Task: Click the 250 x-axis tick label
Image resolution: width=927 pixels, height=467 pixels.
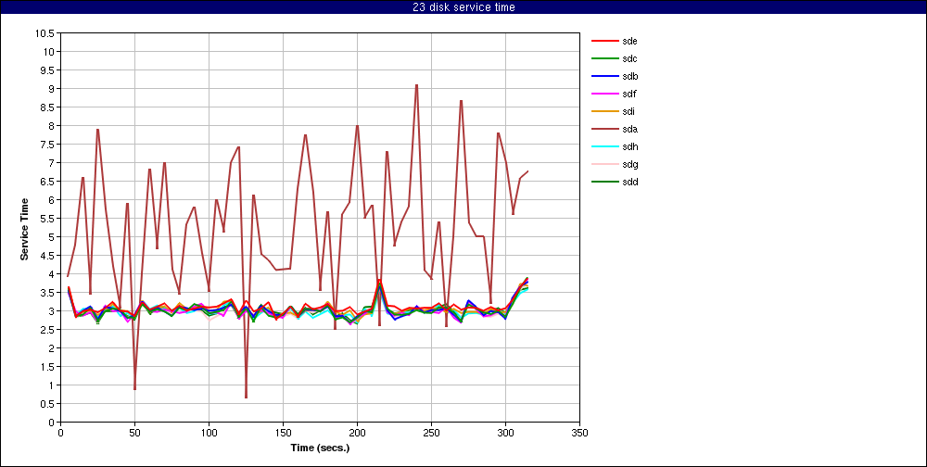Action: [x=431, y=433]
